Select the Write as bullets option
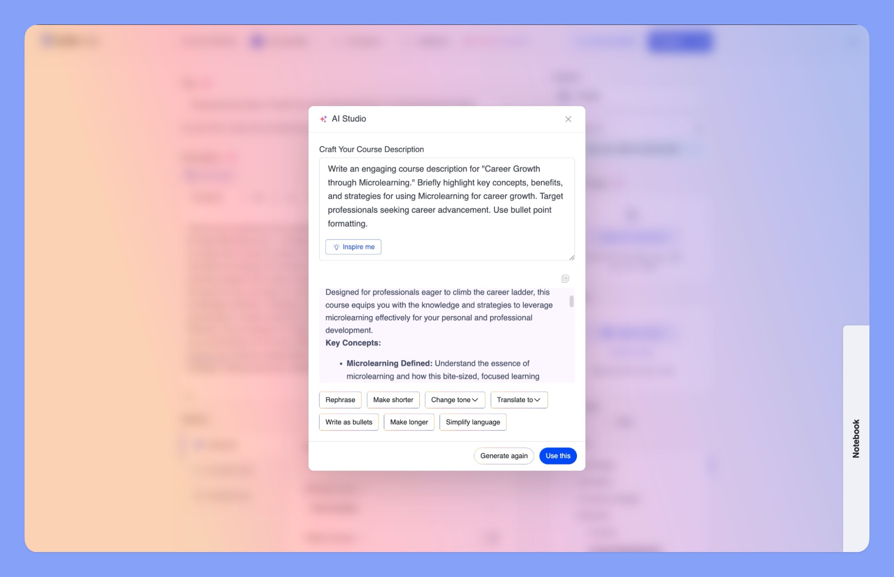This screenshot has height=577, width=894. tap(349, 422)
